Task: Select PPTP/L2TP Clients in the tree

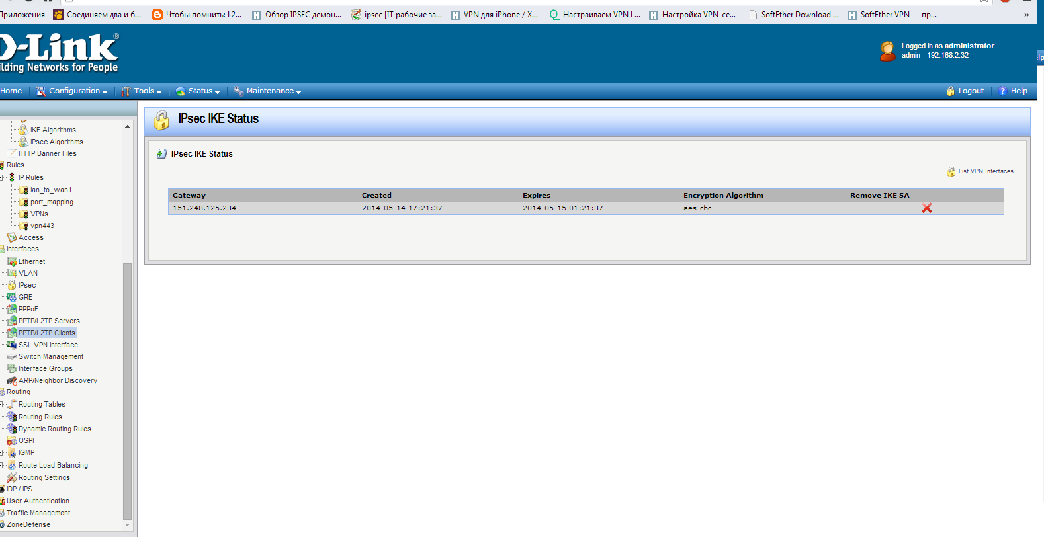Action: [47, 333]
